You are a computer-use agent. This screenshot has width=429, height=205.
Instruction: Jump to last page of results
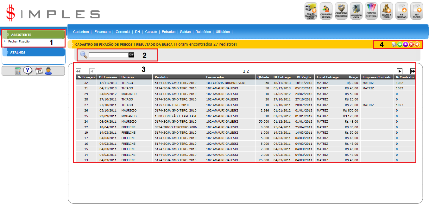pyautogui.click(x=413, y=71)
